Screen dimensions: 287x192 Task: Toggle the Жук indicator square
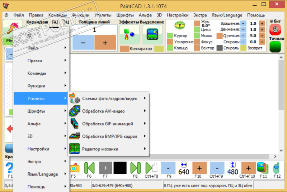pos(197,23)
